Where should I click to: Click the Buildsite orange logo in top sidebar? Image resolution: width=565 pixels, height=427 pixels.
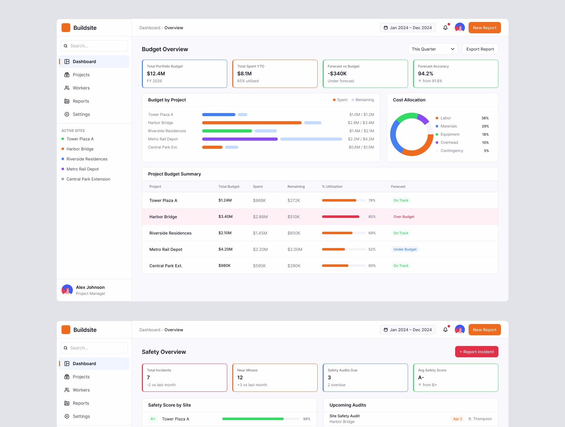pos(66,28)
